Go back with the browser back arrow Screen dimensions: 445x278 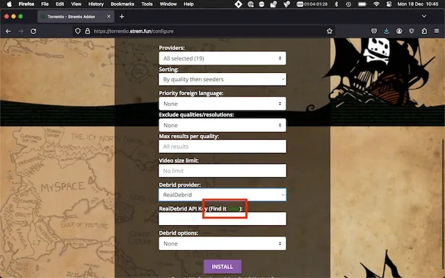8,31
